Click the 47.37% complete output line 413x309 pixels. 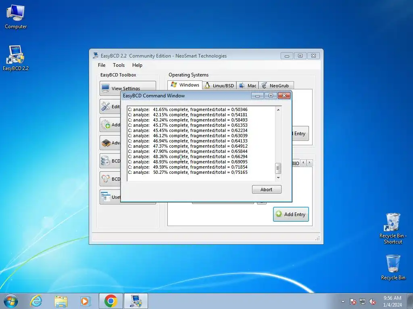coord(188,146)
